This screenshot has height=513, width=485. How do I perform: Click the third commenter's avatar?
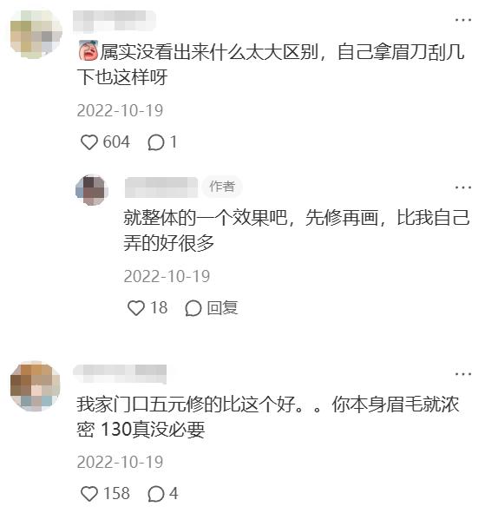tap(36, 386)
